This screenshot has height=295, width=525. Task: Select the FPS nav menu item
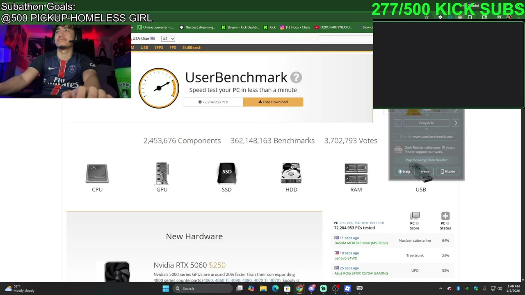[173, 48]
